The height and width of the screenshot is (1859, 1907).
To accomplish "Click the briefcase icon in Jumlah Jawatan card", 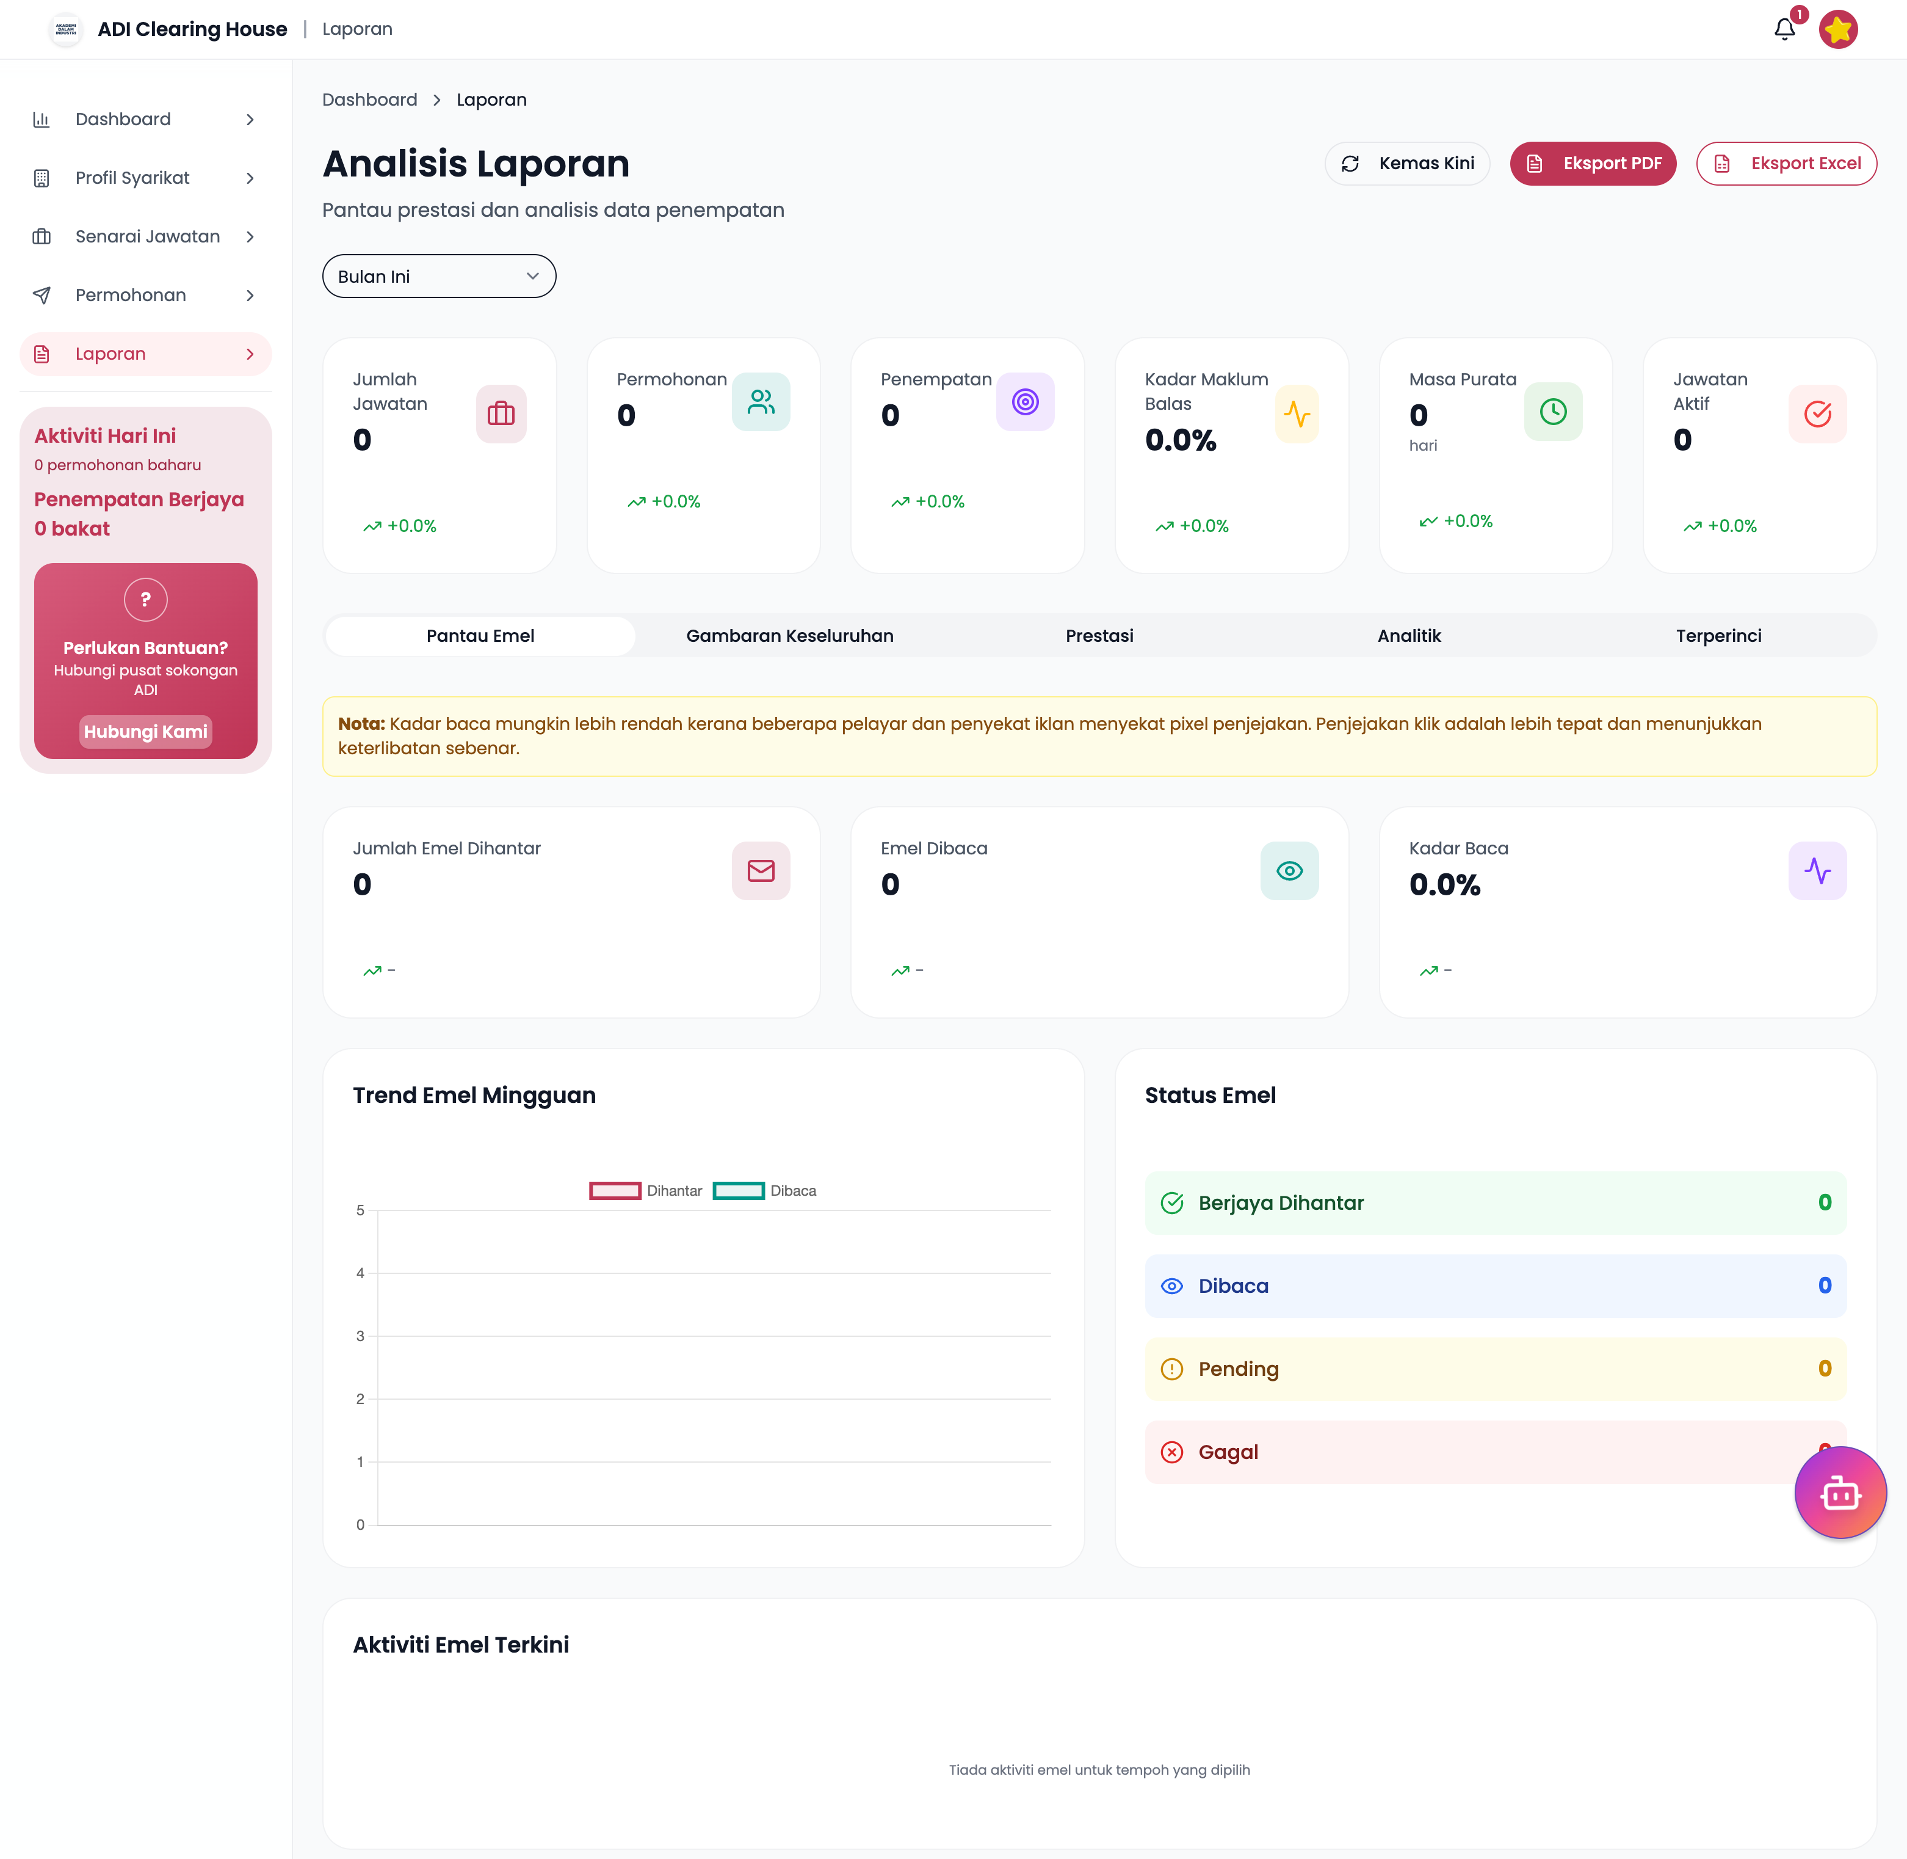I will [501, 414].
